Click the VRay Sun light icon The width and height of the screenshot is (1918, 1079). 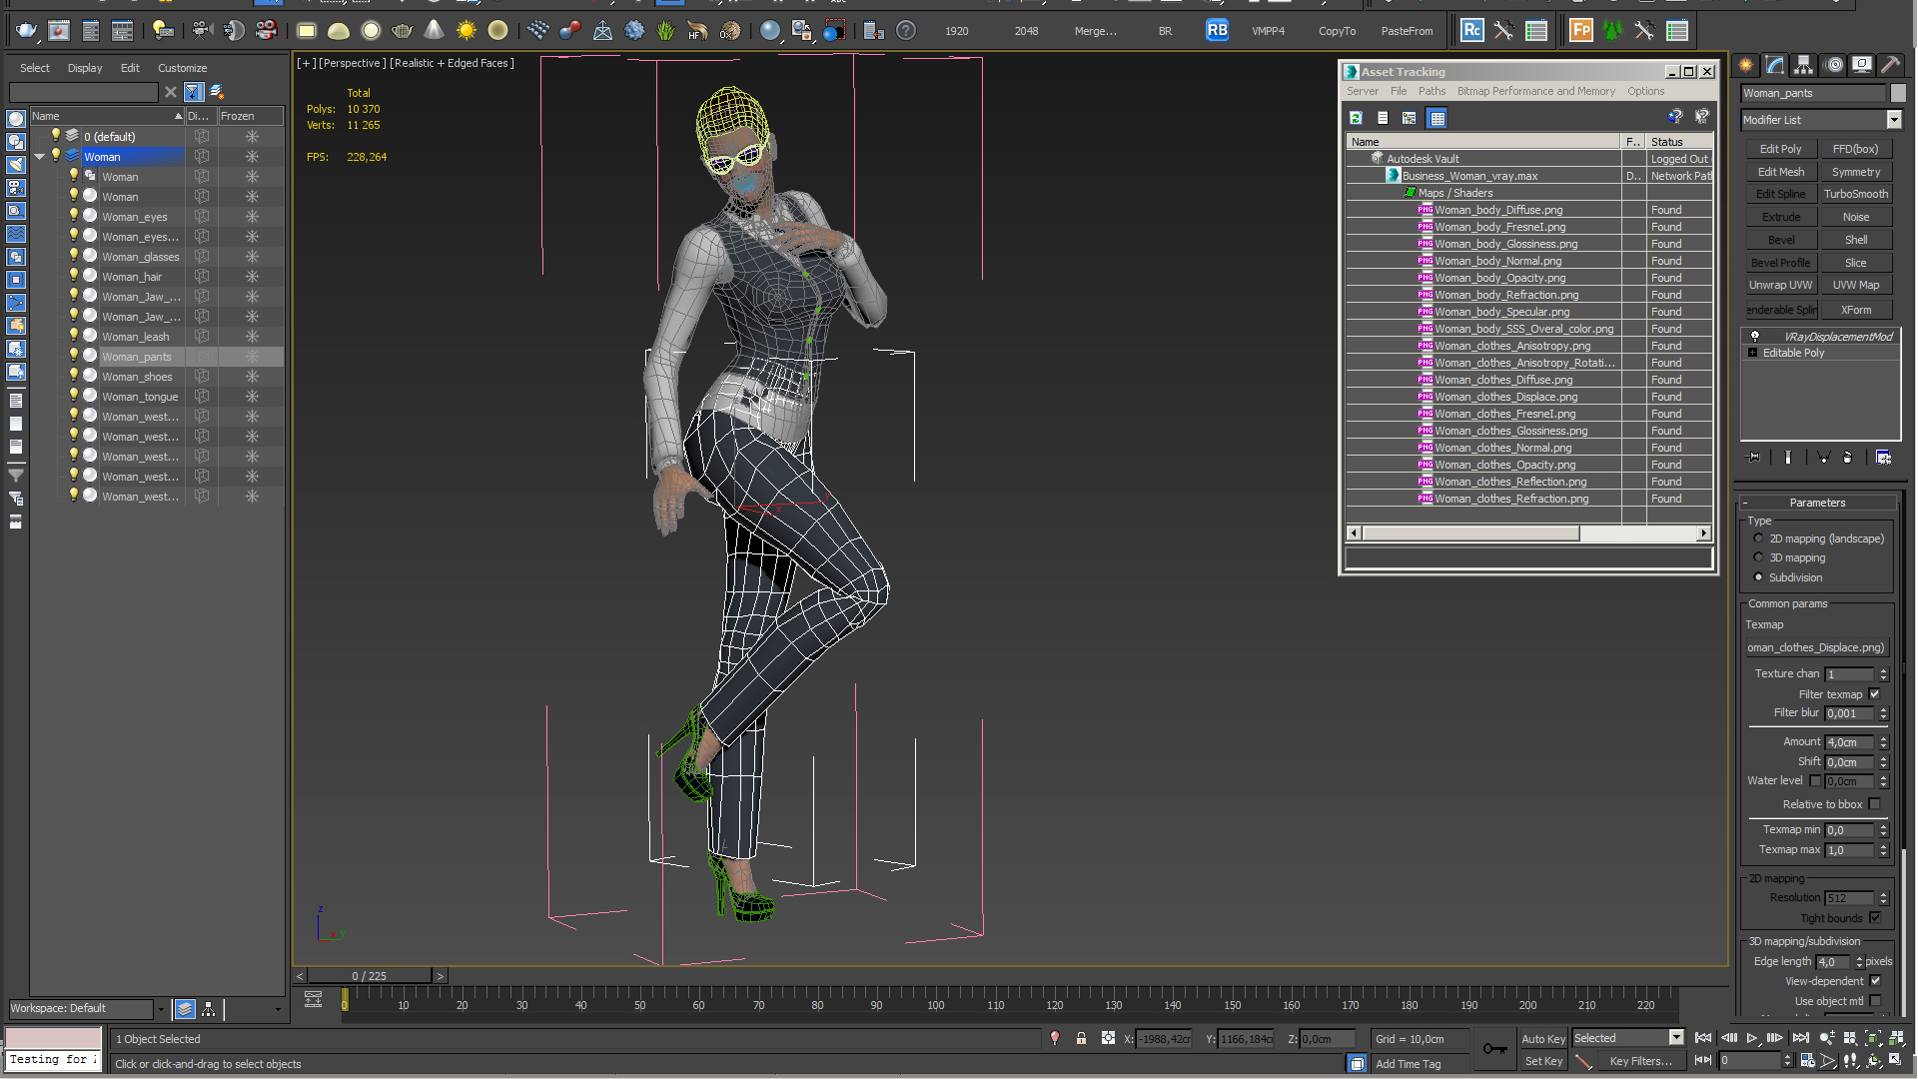pos(466,31)
